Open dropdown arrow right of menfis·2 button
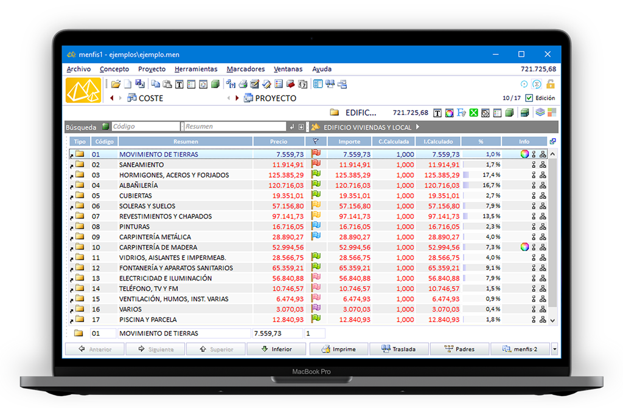This screenshot has width=623, height=418. pos(555,349)
